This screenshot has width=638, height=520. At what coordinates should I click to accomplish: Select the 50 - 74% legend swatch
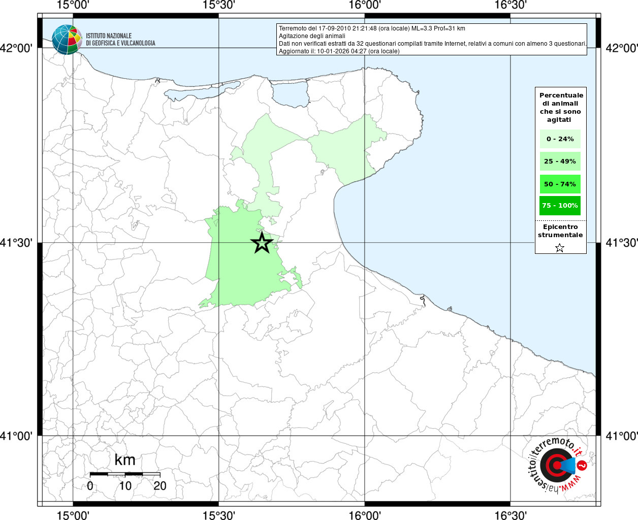click(560, 184)
